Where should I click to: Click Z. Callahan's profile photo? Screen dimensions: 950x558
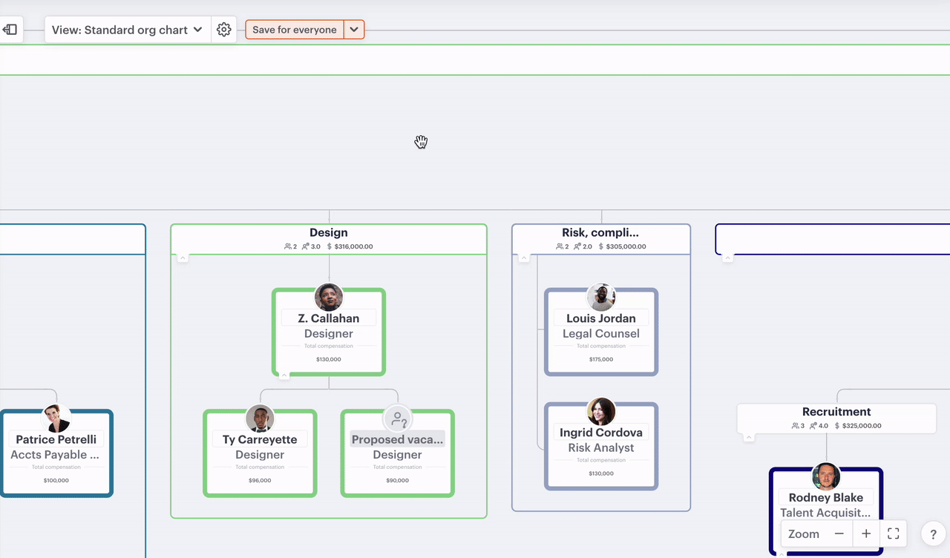pyautogui.click(x=329, y=298)
